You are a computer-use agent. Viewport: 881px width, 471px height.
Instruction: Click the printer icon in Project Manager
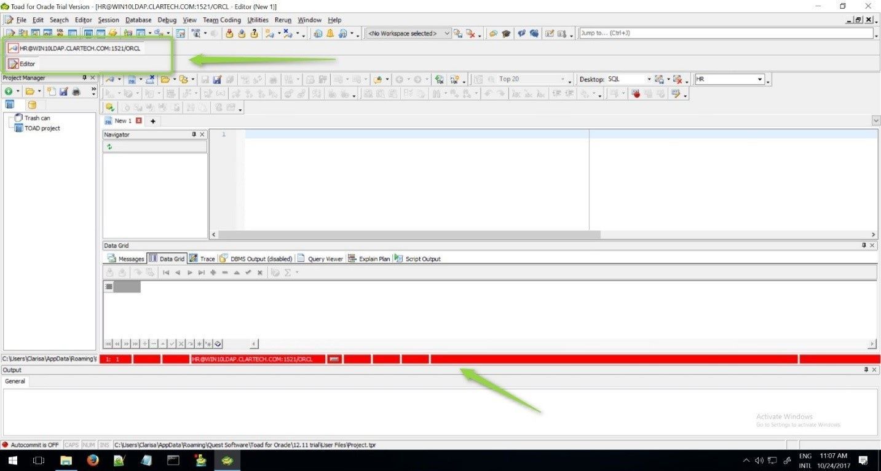point(76,91)
